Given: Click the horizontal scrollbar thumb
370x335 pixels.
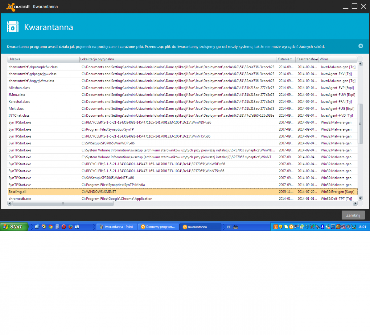Looking at the screenshot, I should (63, 203).
